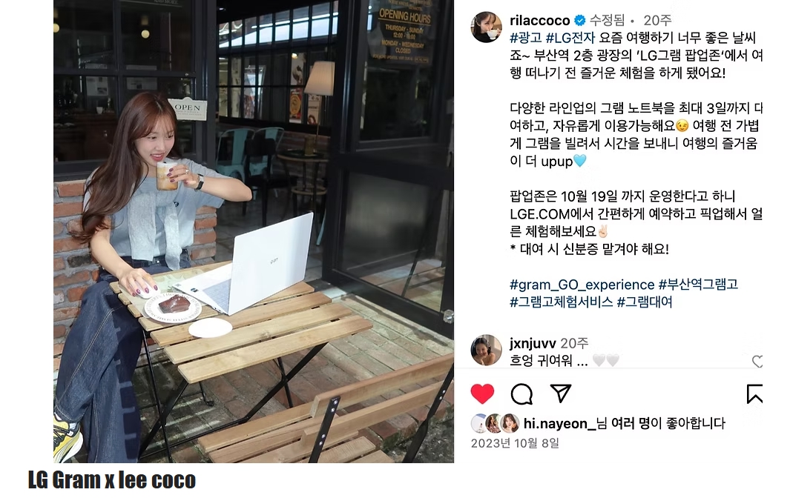Open the #gram_GO_experience hashtag

coord(582,285)
